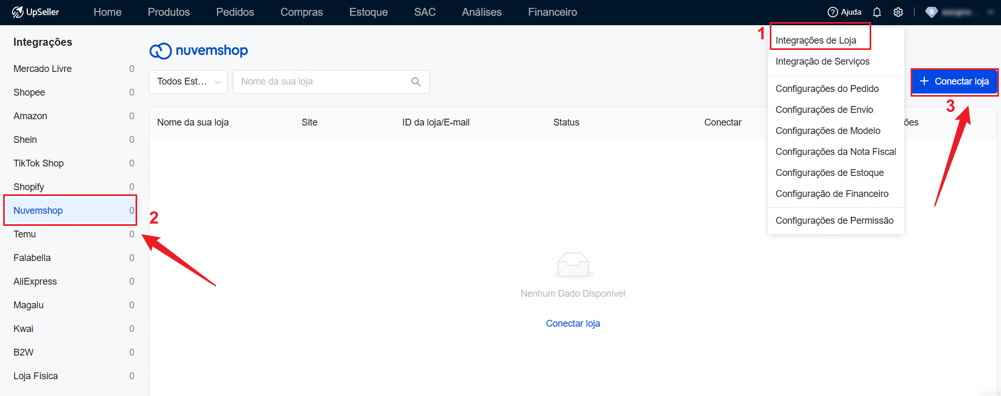This screenshot has width=1001, height=396.
Task: Open the settings gear menu
Action: 899,12
